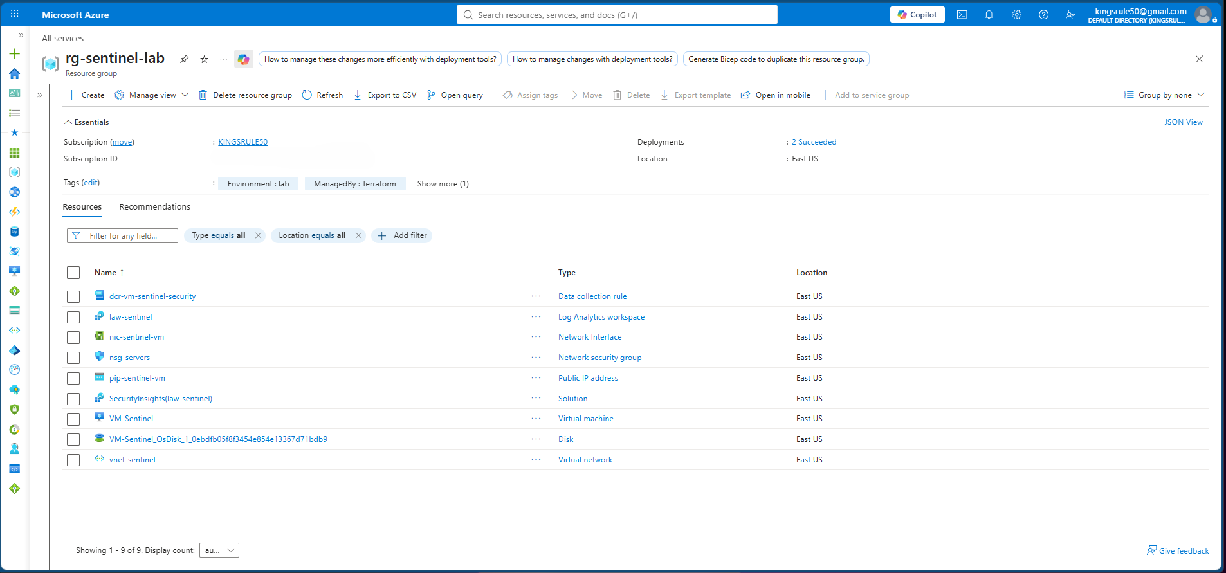Open Resource groups cube icon in the sidebar
Image resolution: width=1226 pixels, height=573 pixels.
point(14,172)
